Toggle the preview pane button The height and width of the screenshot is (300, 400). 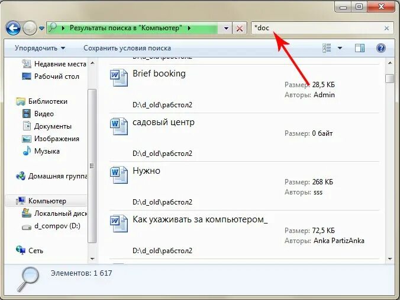pos(360,48)
